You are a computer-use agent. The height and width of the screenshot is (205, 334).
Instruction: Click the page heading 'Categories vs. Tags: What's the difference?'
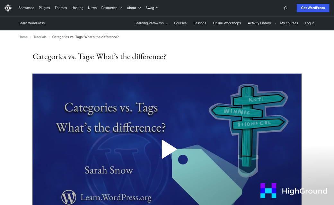tap(99, 57)
